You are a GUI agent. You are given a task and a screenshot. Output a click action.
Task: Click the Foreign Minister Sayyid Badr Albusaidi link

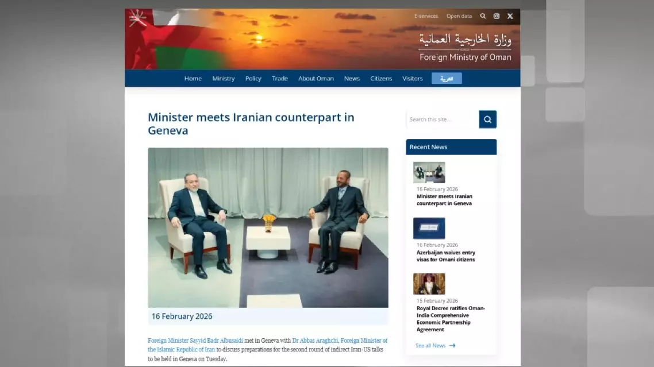(x=195, y=341)
